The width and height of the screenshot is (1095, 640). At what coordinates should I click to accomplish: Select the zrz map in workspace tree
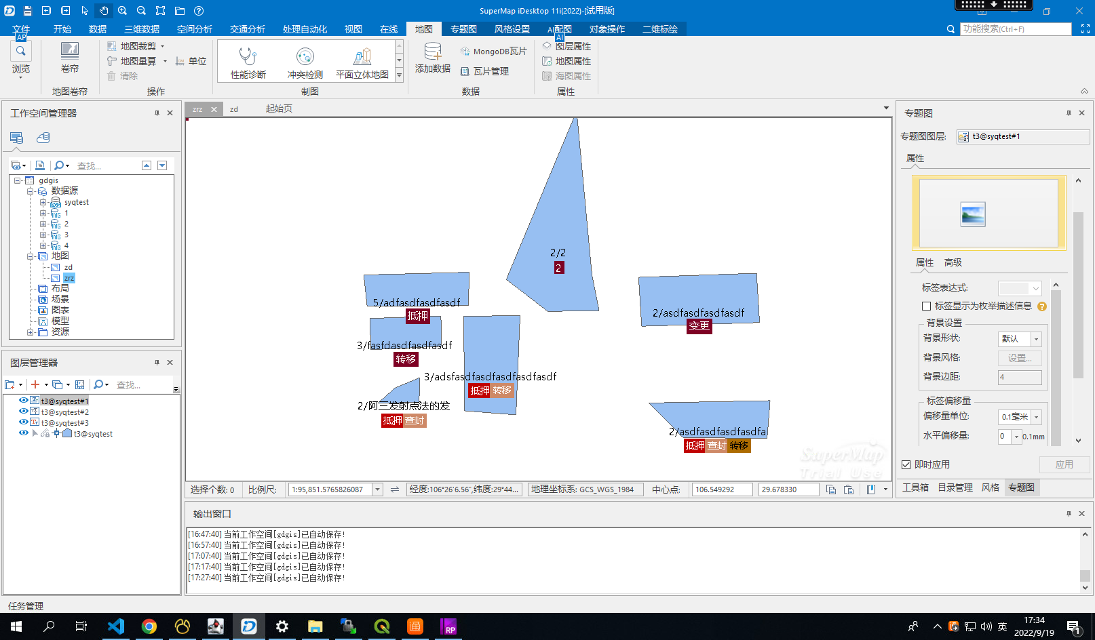click(x=69, y=278)
